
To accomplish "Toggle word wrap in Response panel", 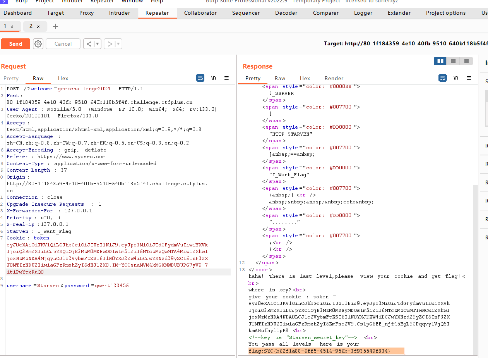I will 442,78.
